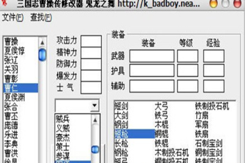Select 大剑 in the item list
This screenshot has width=245, height=163.
point(121,115)
